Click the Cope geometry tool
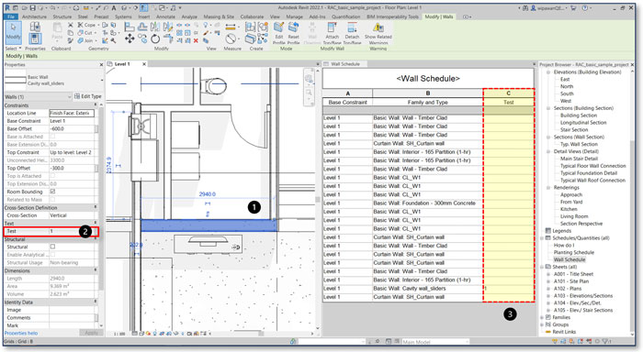Image resolution: width=643 pixels, height=352 pixels. [86, 25]
